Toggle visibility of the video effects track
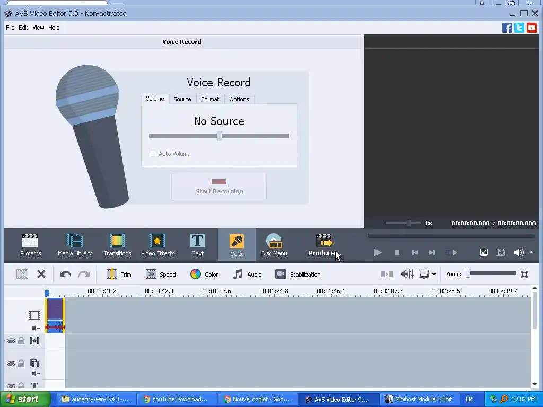 click(11, 341)
